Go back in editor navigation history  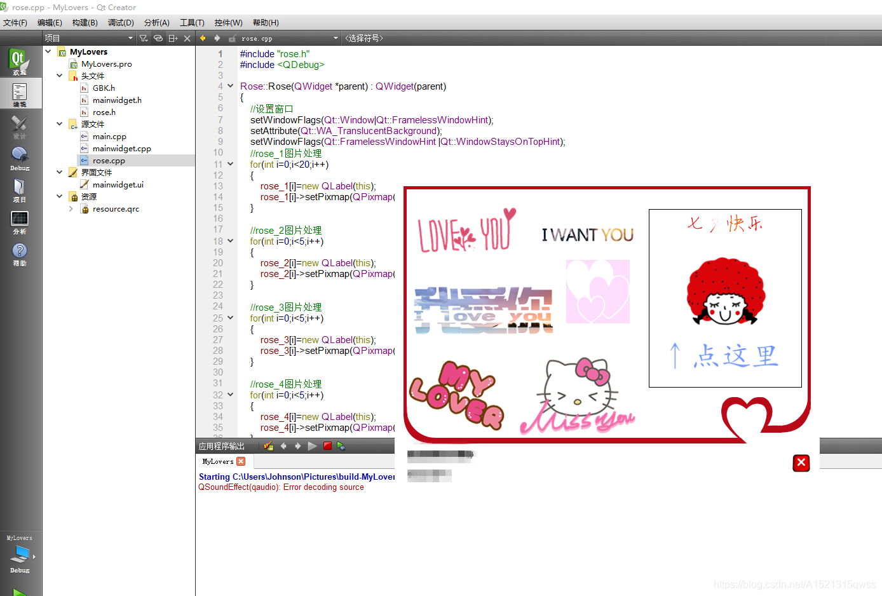point(203,38)
